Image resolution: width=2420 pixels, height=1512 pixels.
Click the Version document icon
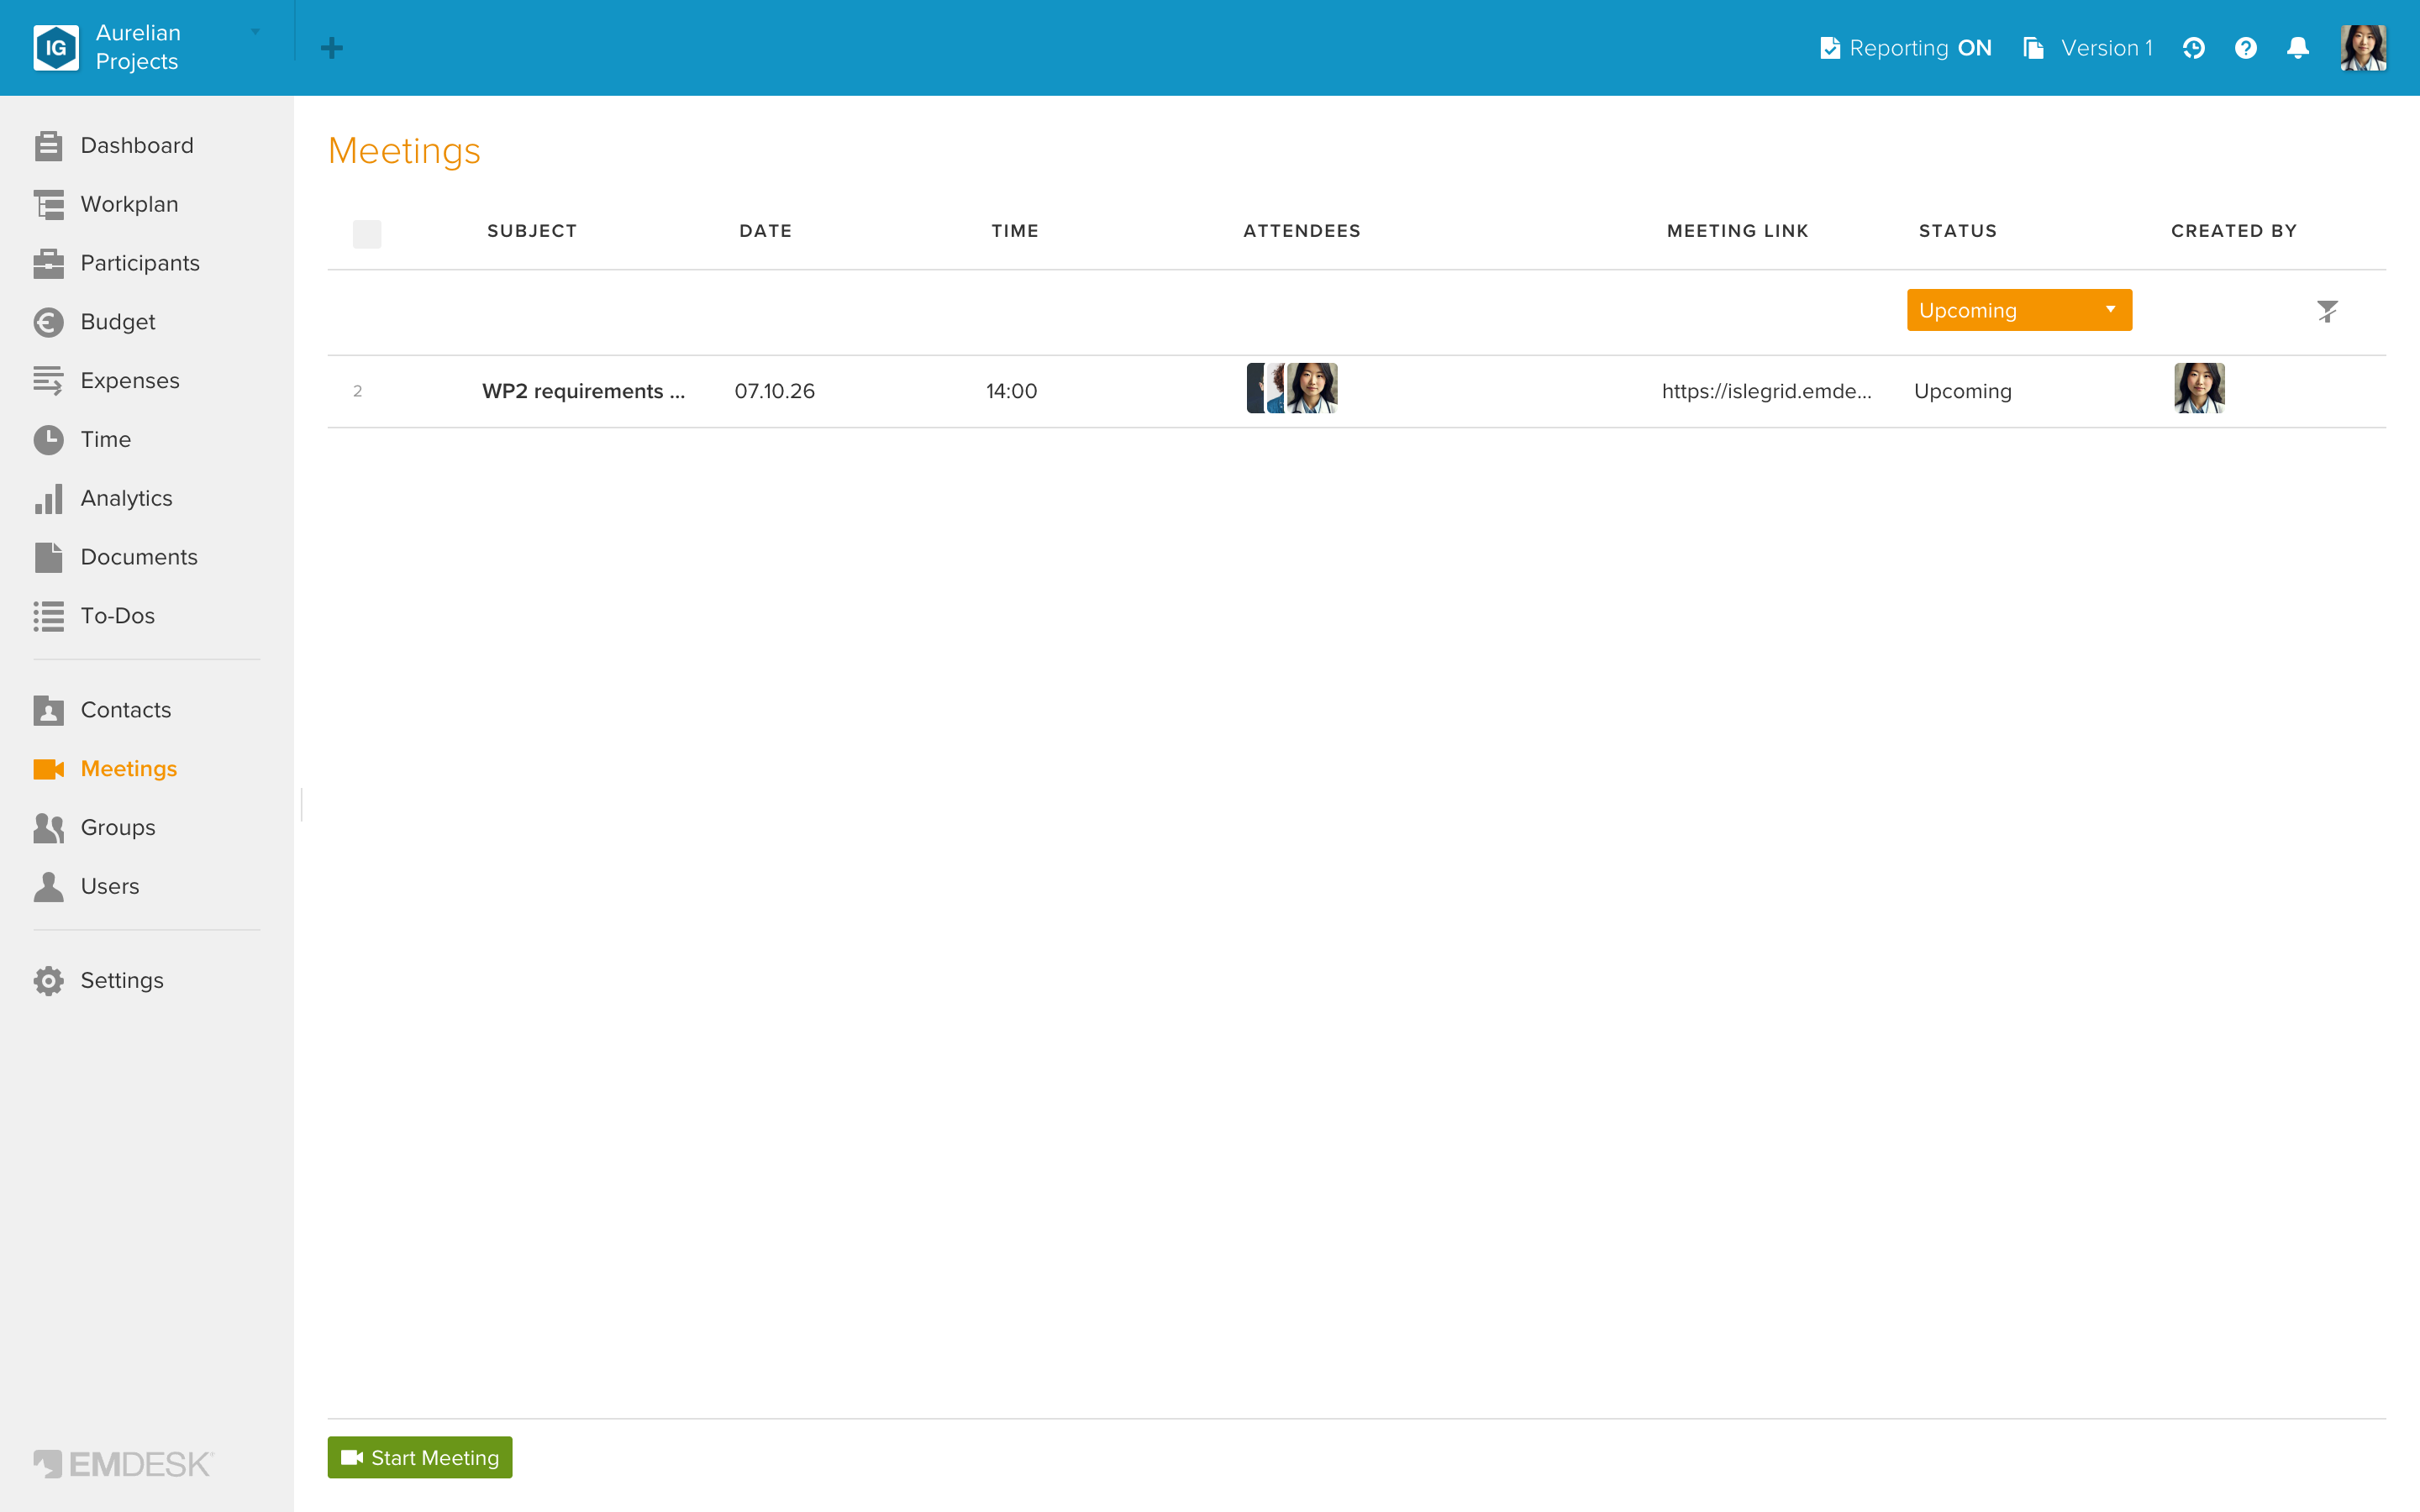[x=2033, y=48]
